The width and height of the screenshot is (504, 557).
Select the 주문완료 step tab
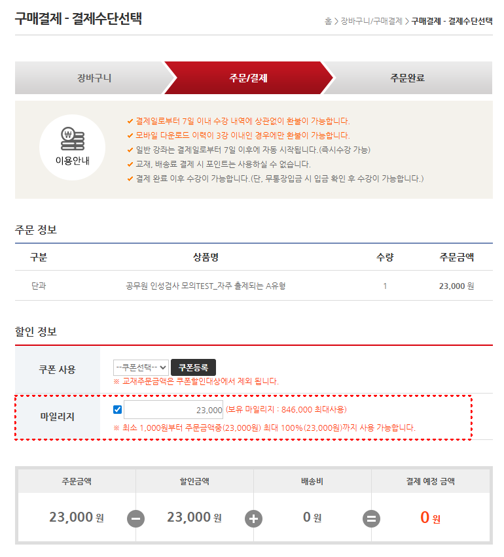[x=408, y=78]
